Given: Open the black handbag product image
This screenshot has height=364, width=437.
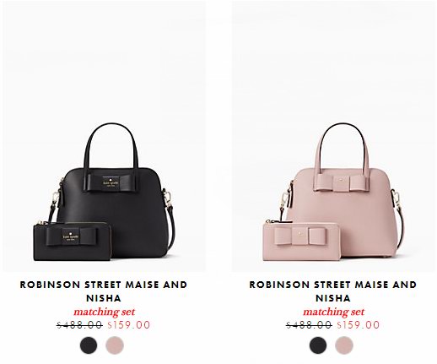Looking at the screenshot, I should [104, 136].
